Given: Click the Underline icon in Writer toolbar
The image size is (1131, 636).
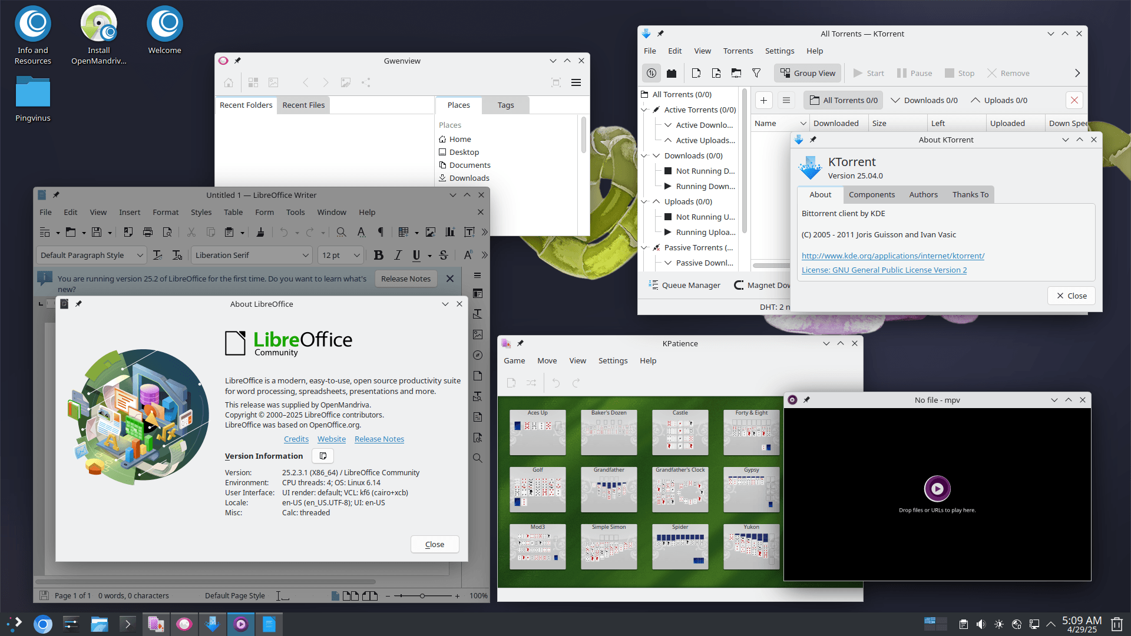Looking at the screenshot, I should [x=416, y=255].
